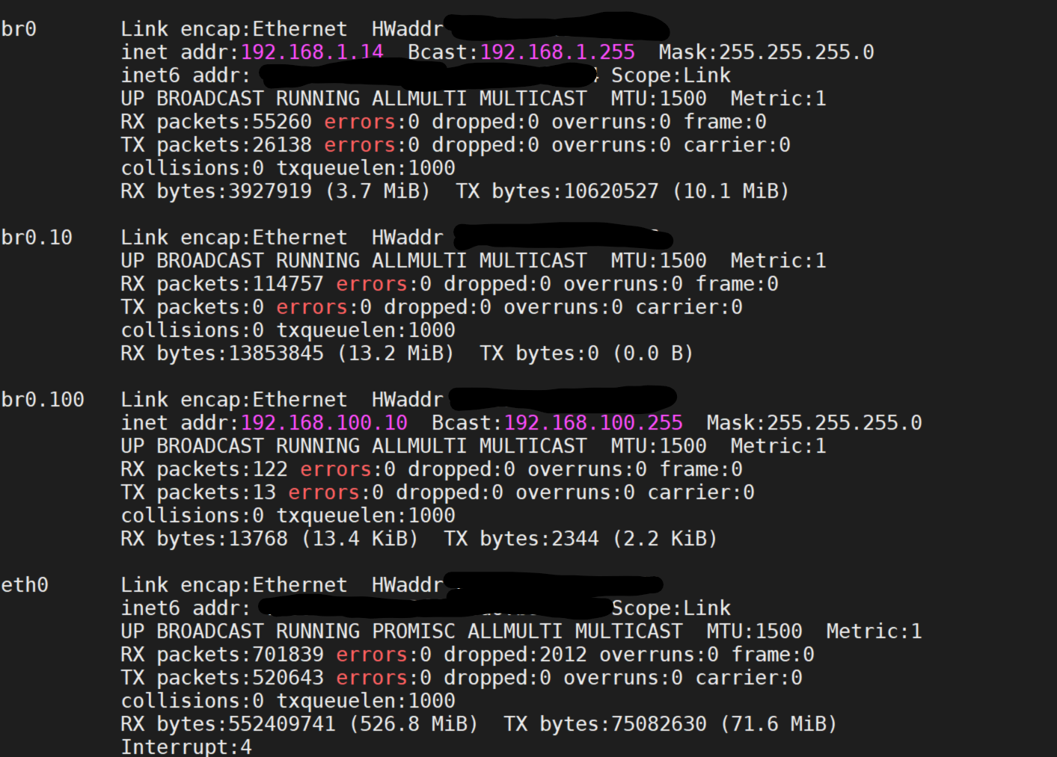Click the br0.10 interface label

(x=37, y=238)
